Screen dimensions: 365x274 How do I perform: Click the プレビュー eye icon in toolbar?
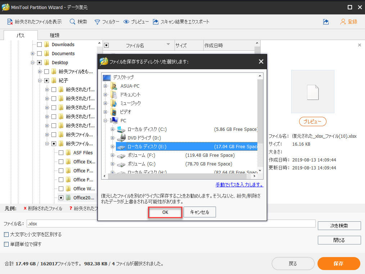[126, 22]
